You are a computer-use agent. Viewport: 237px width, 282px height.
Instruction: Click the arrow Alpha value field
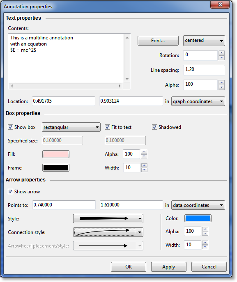click(x=192, y=231)
